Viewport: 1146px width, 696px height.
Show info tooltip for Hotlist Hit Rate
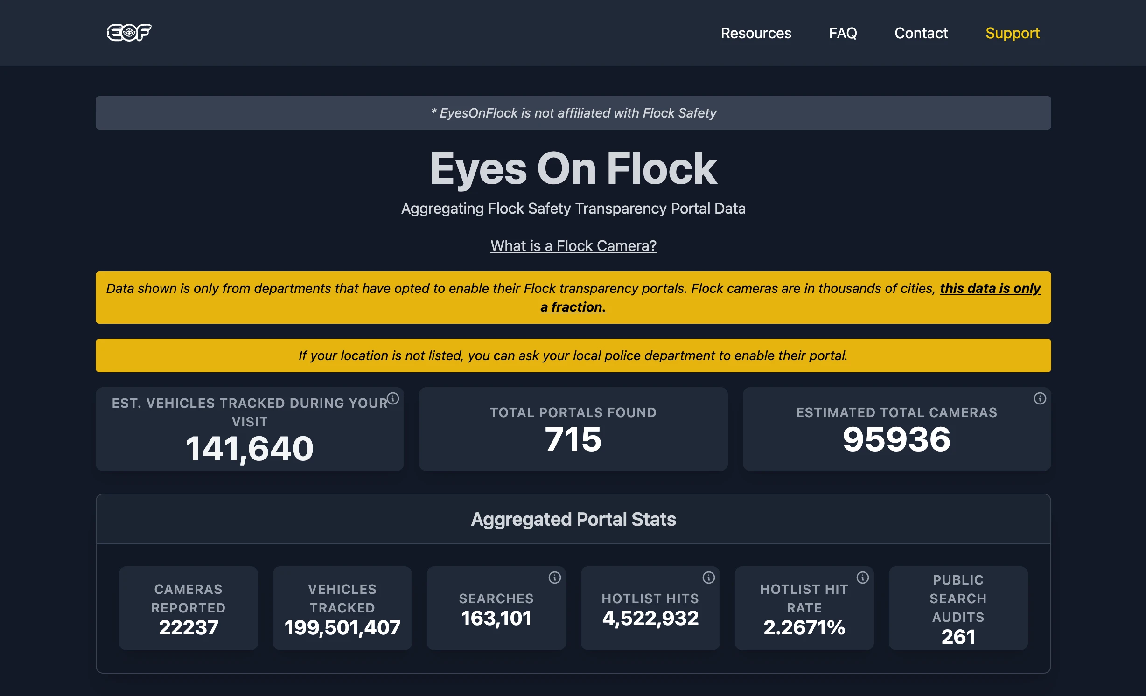pos(862,578)
